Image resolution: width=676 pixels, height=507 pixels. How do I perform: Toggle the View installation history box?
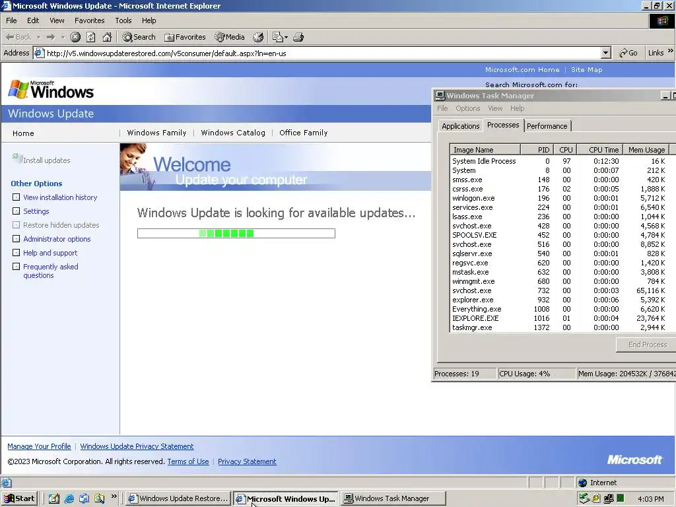(16, 197)
